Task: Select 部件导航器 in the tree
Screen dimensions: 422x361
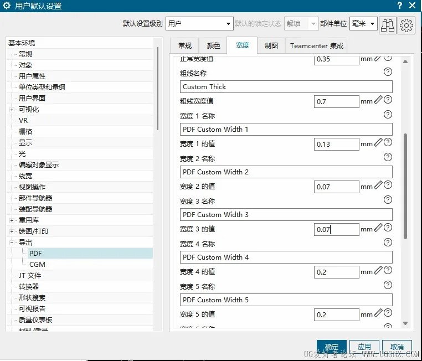Action: point(35,198)
